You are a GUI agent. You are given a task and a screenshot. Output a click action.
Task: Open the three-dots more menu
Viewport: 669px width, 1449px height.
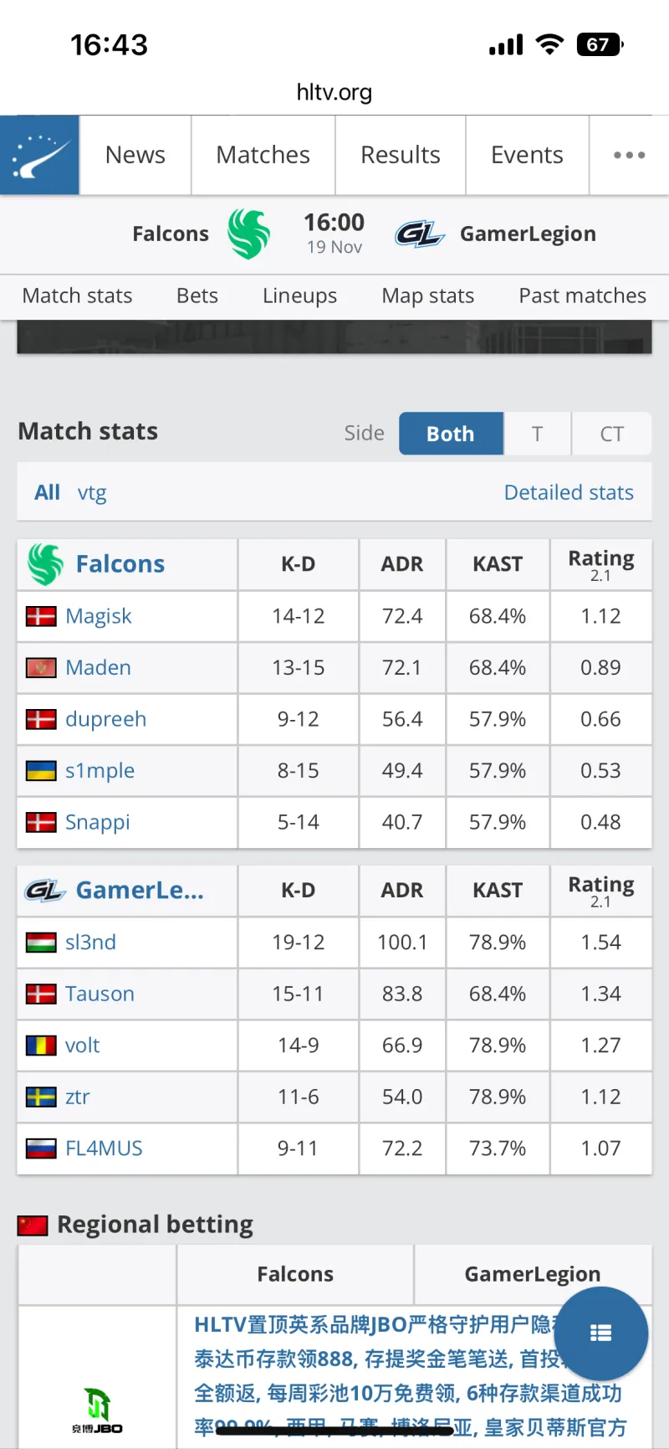click(629, 155)
